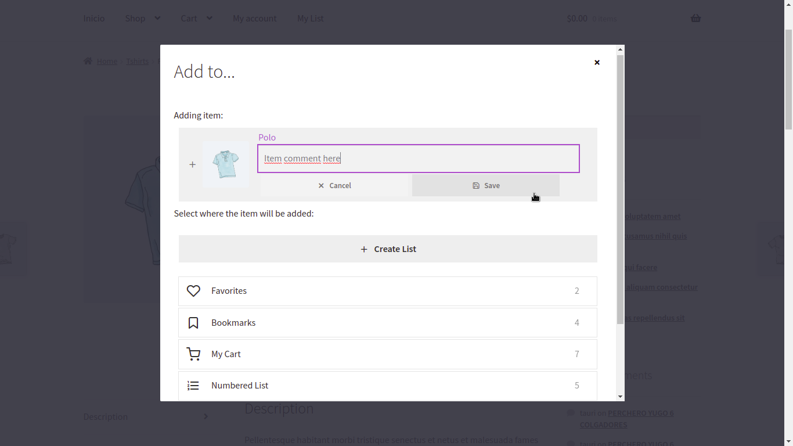
Task: Click the cart icon beside My Cart
Action: [193, 354]
